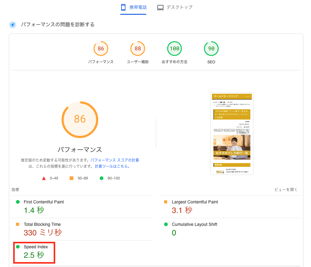Switch to the 携帯電話 tab
Screen dimensions: 311x267
coord(133,7)
